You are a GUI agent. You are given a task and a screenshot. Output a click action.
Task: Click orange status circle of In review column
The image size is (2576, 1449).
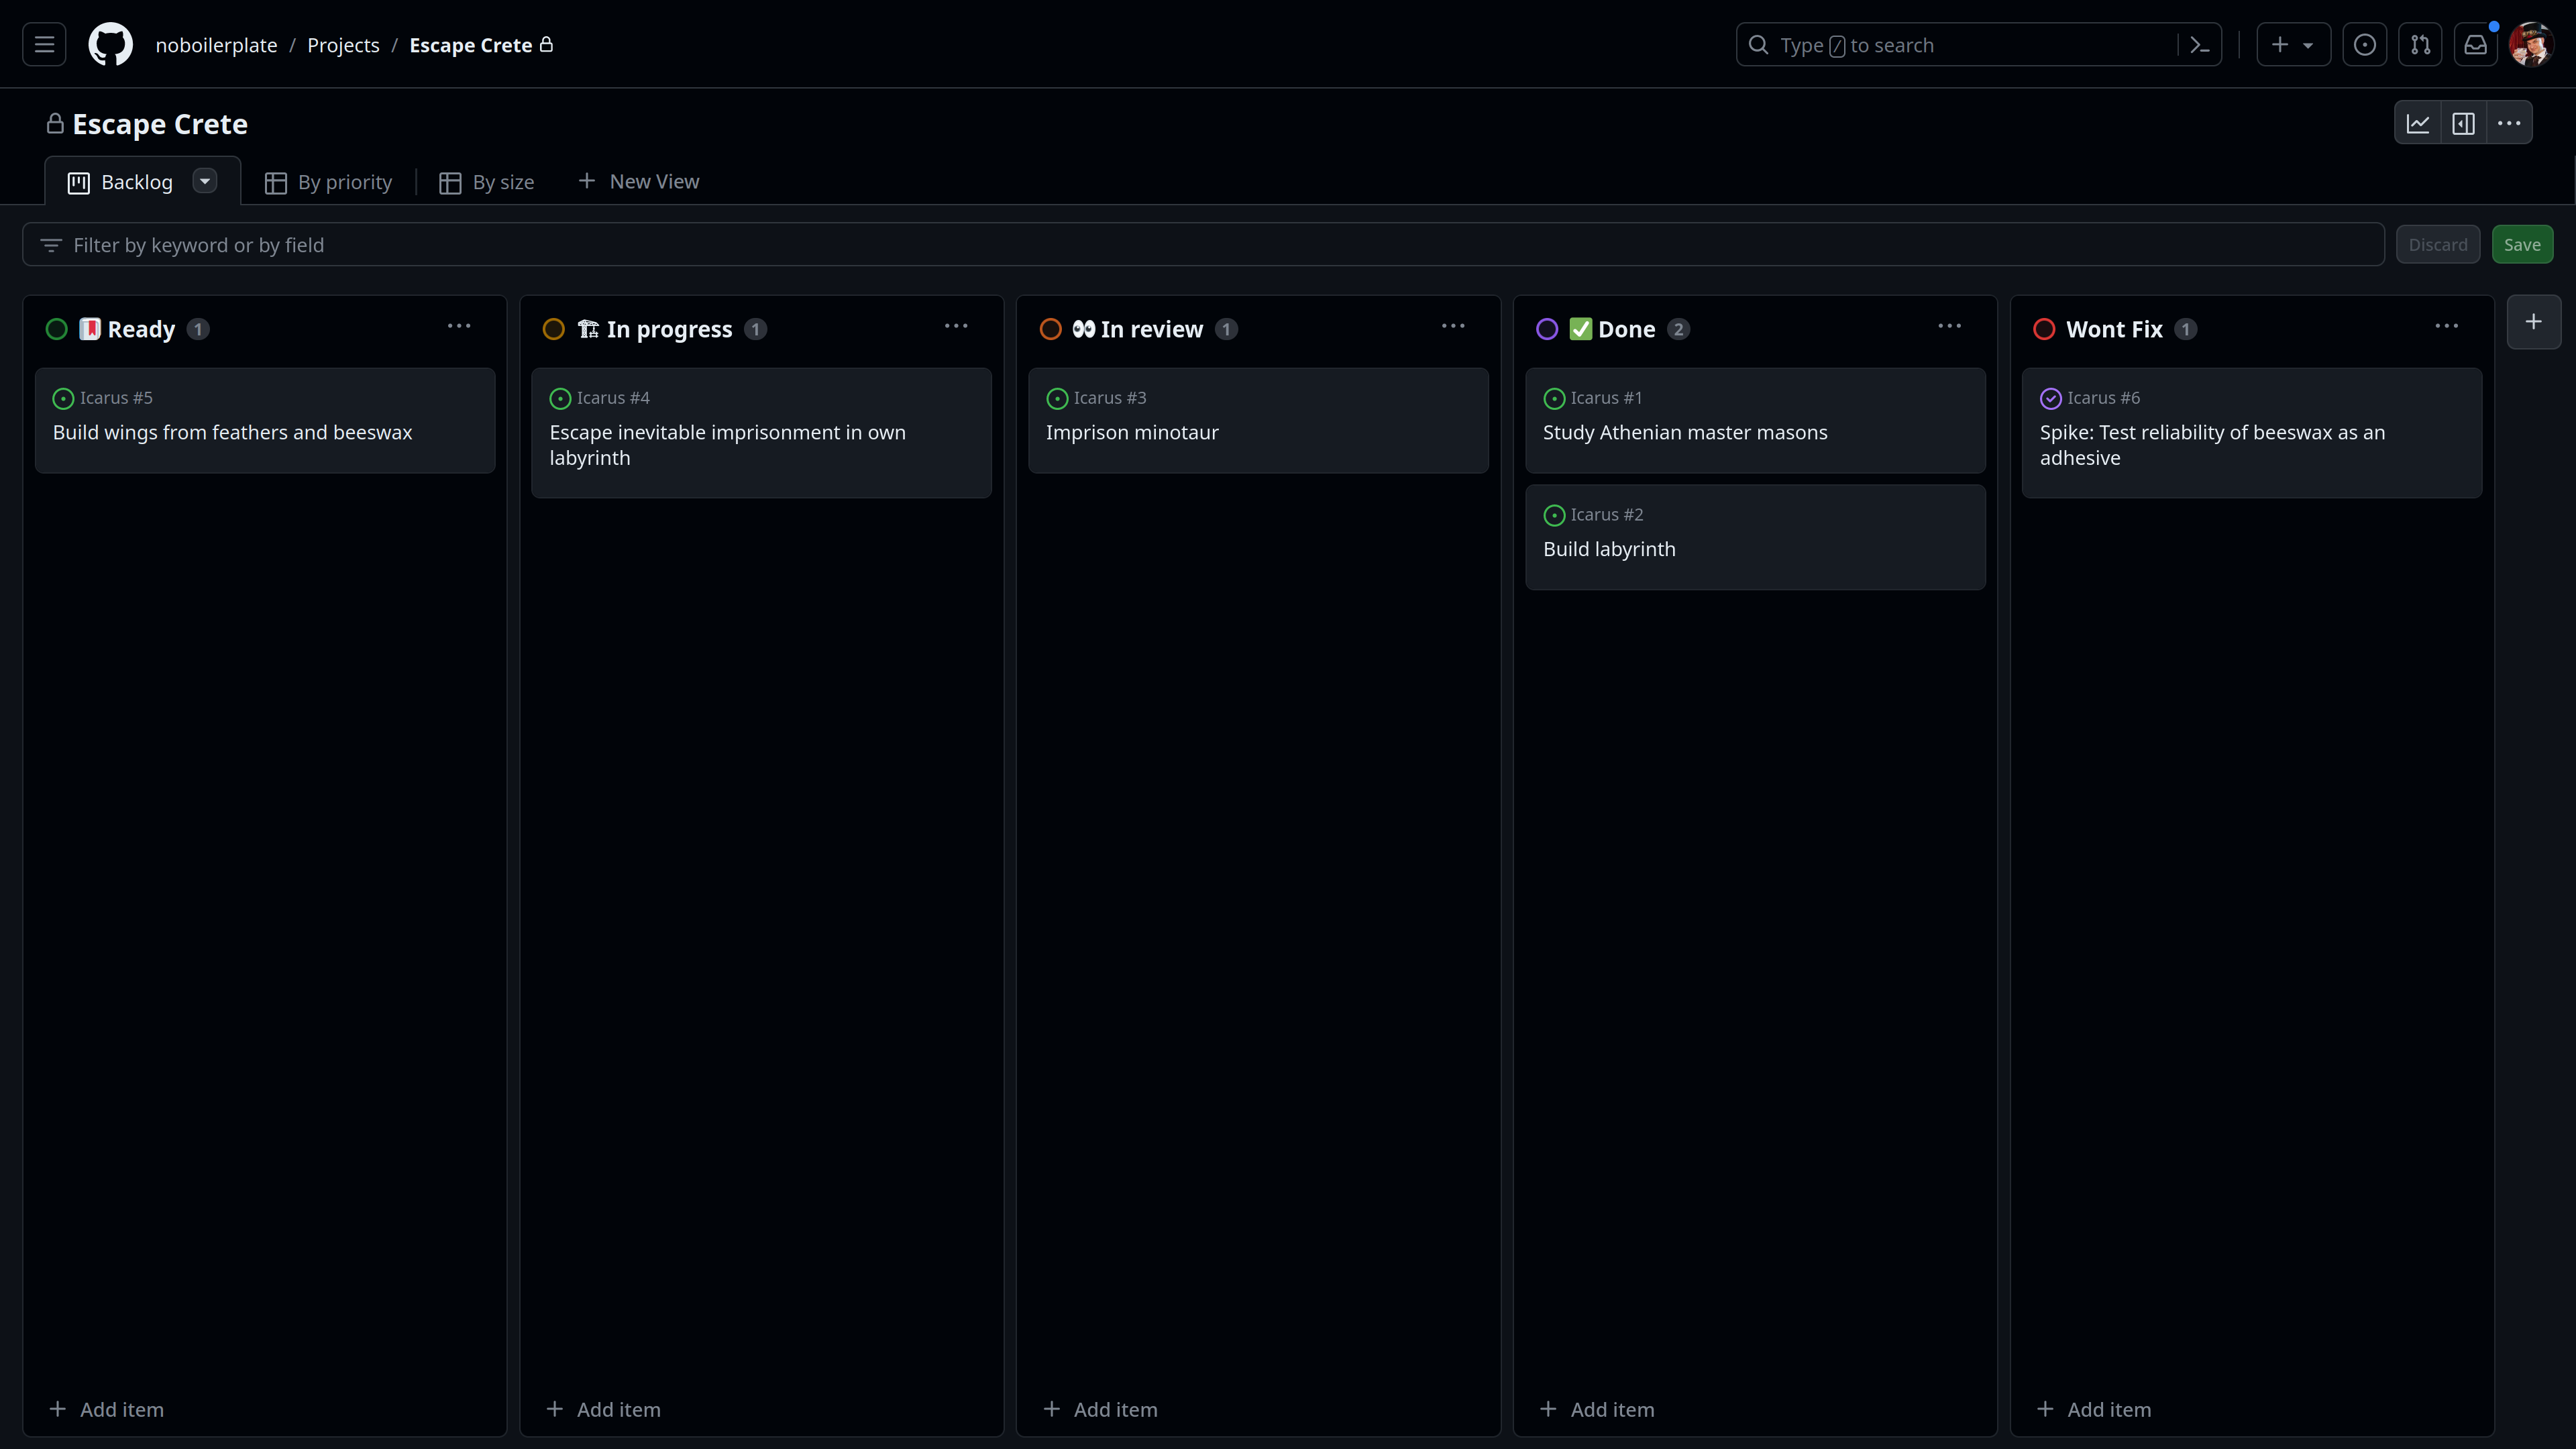1051,329
